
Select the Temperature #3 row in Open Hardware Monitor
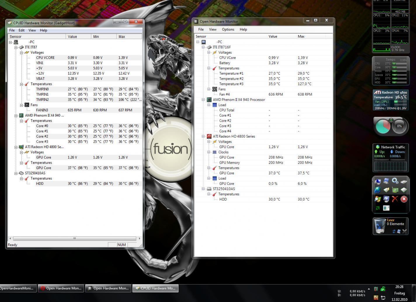point(263,84)
